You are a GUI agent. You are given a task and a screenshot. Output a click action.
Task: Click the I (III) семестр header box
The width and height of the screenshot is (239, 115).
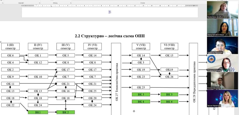tap(10, 46)
